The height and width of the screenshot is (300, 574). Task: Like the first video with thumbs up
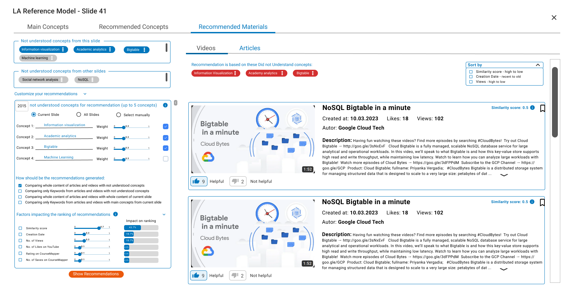199,181
